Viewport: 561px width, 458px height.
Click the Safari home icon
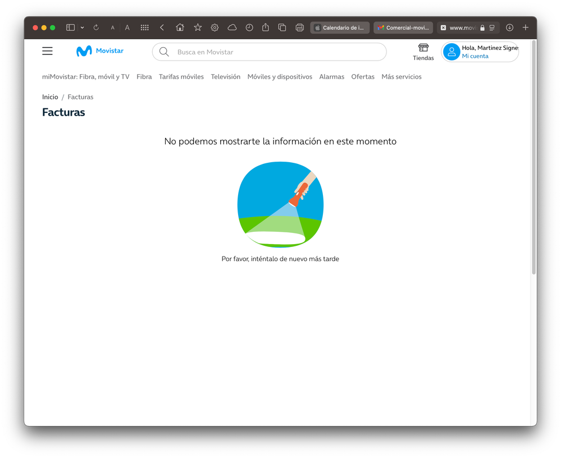(x=180, y=28)
